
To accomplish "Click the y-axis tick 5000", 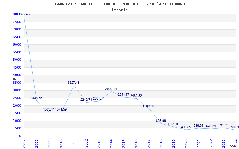I will click(17, 60).
